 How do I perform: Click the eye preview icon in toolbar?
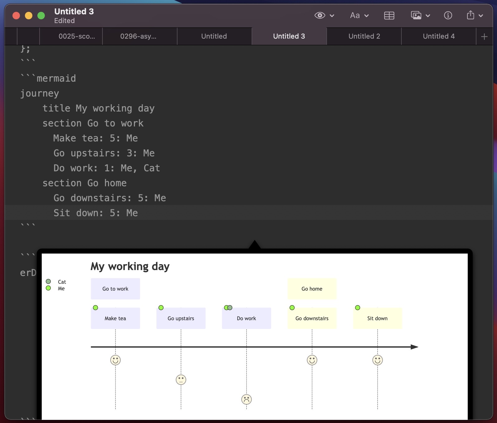coord(319,15)
